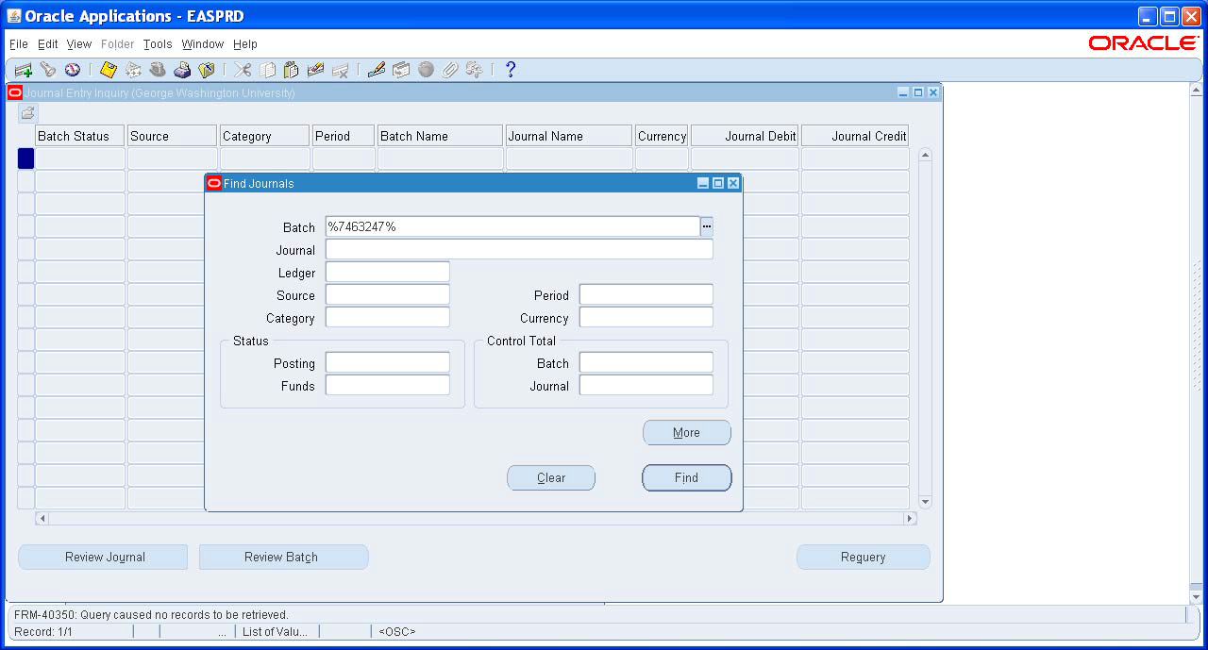Create a new record using the toolbar icon

pos(23,69)
